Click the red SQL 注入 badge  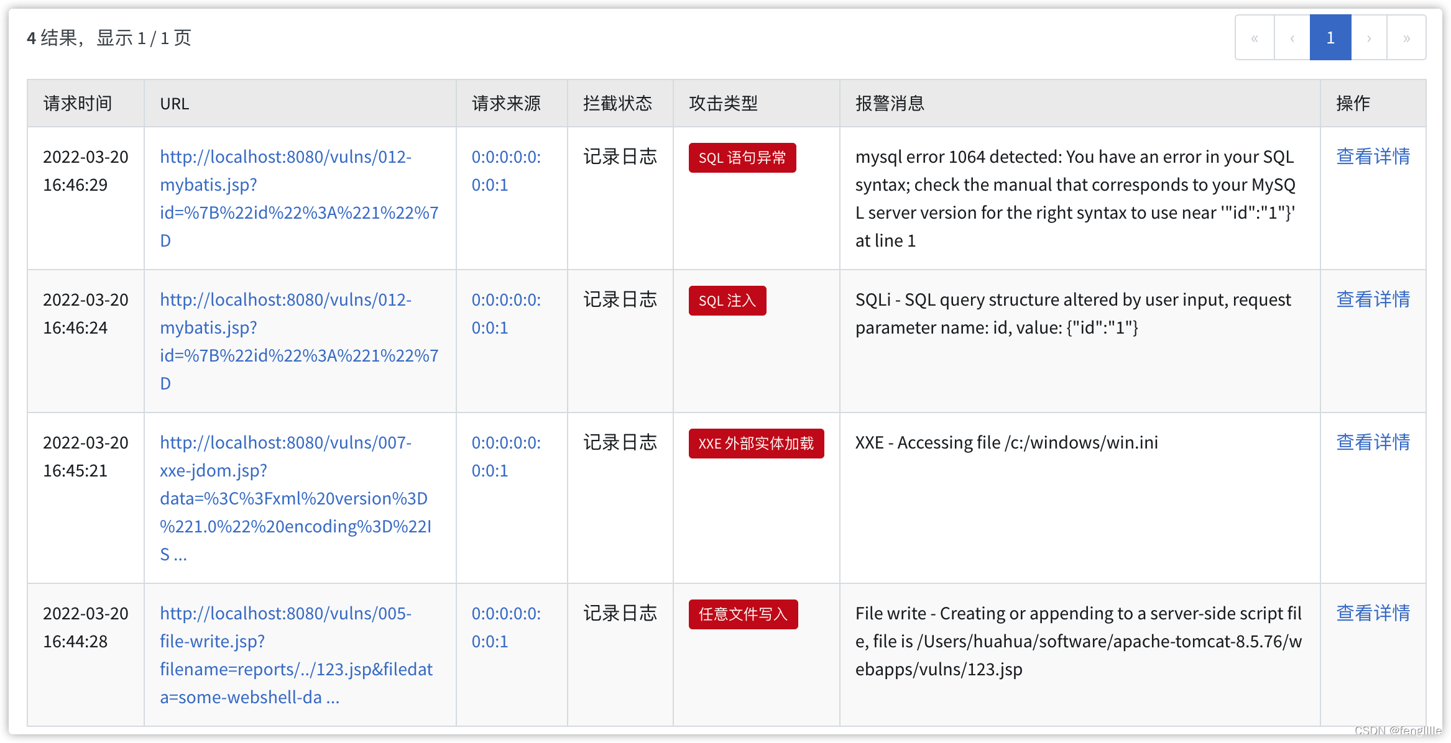click(x=727, y=301)
